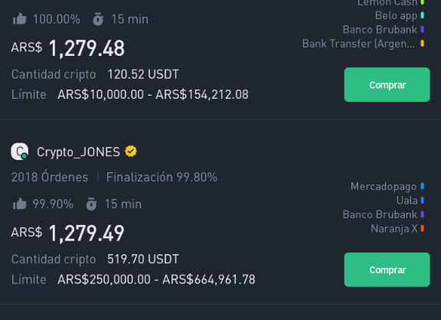
Task: Click the timer icon in Crypto_JONES listing
Action: tap(91, 204)
